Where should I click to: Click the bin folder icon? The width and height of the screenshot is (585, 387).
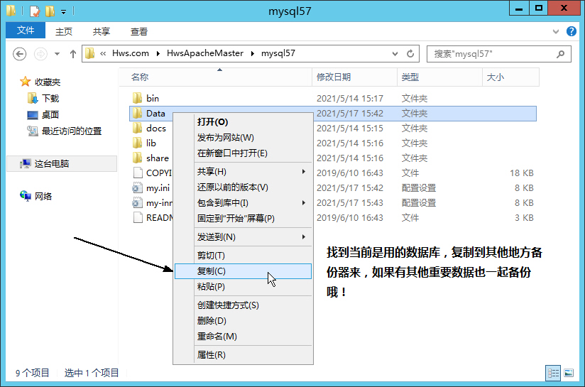138,98
